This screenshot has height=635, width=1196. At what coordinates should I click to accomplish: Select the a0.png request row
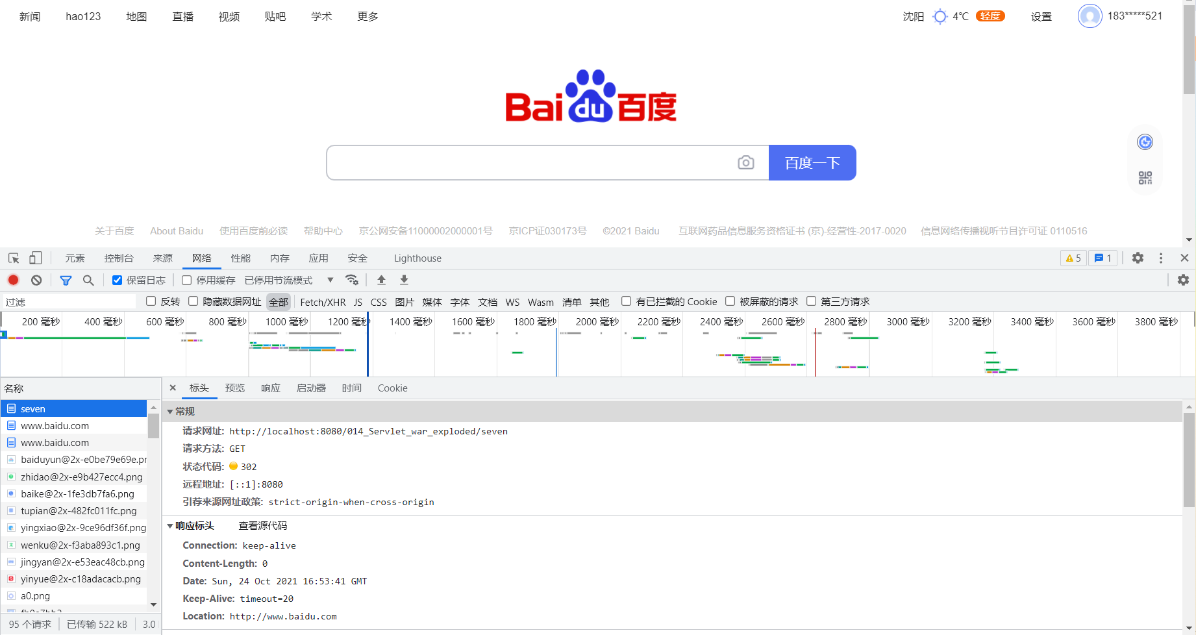74,595
